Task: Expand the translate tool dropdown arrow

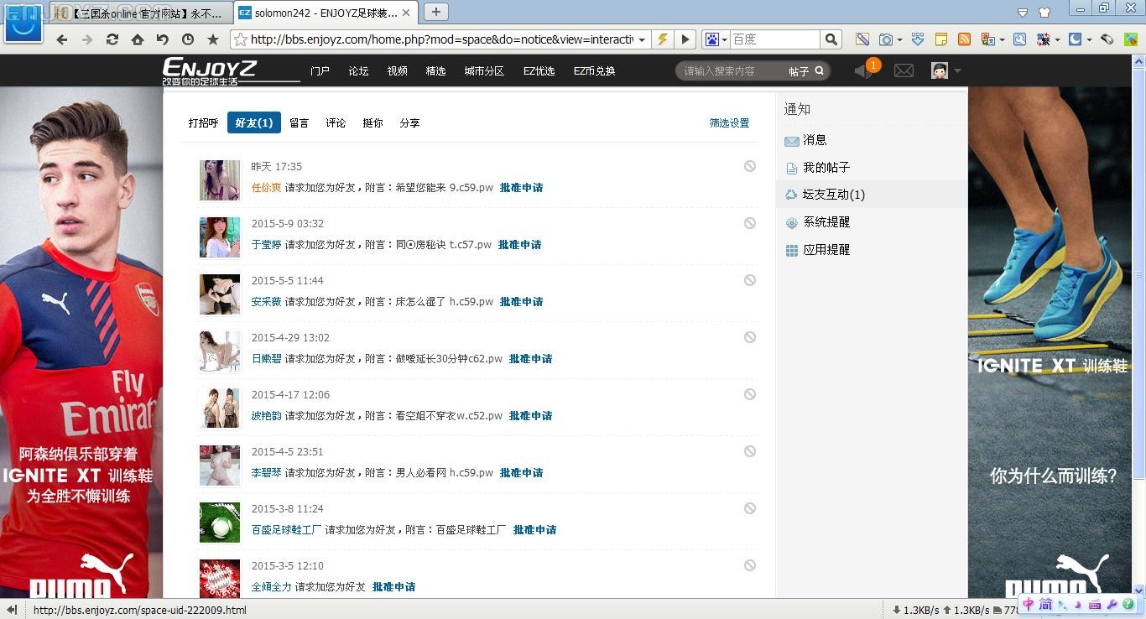Action: (1002, 39)
